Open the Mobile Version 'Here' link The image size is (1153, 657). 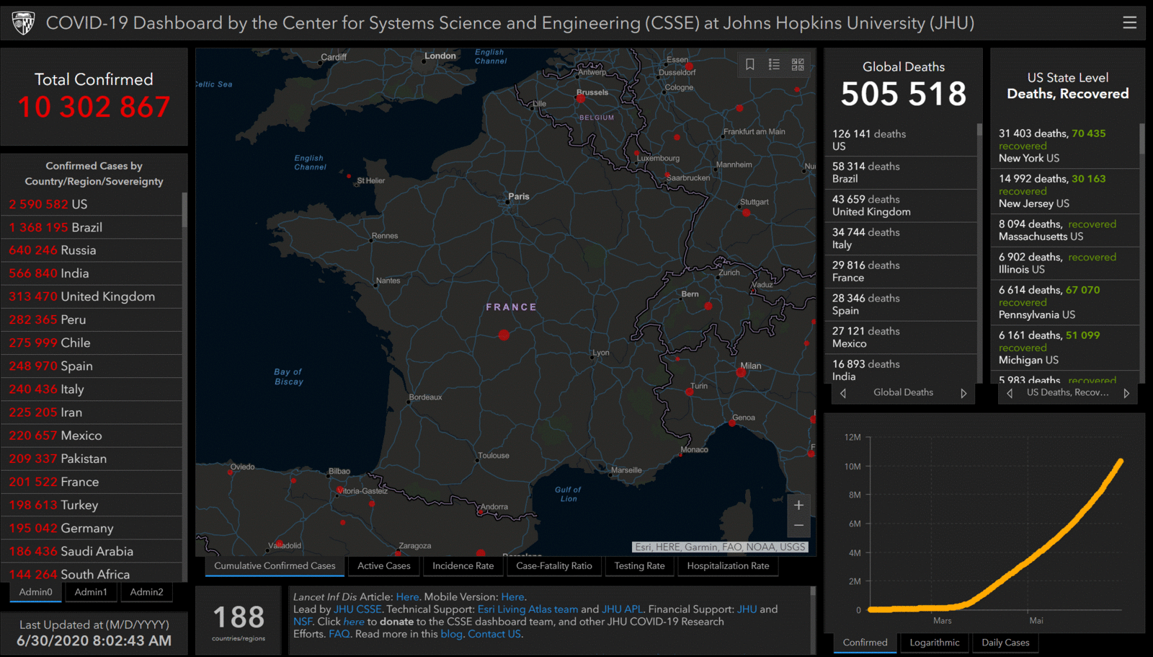pyautogui.click(x=512, y=597)
